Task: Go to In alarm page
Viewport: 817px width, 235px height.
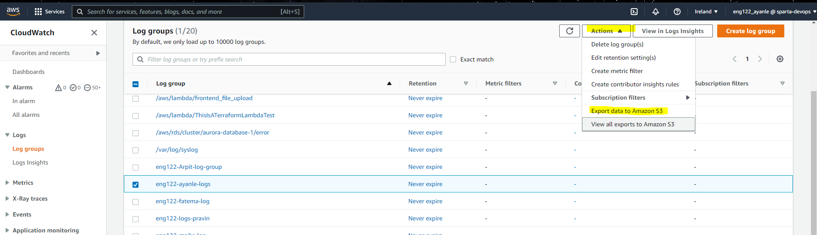Action: [x=24, y=101]
